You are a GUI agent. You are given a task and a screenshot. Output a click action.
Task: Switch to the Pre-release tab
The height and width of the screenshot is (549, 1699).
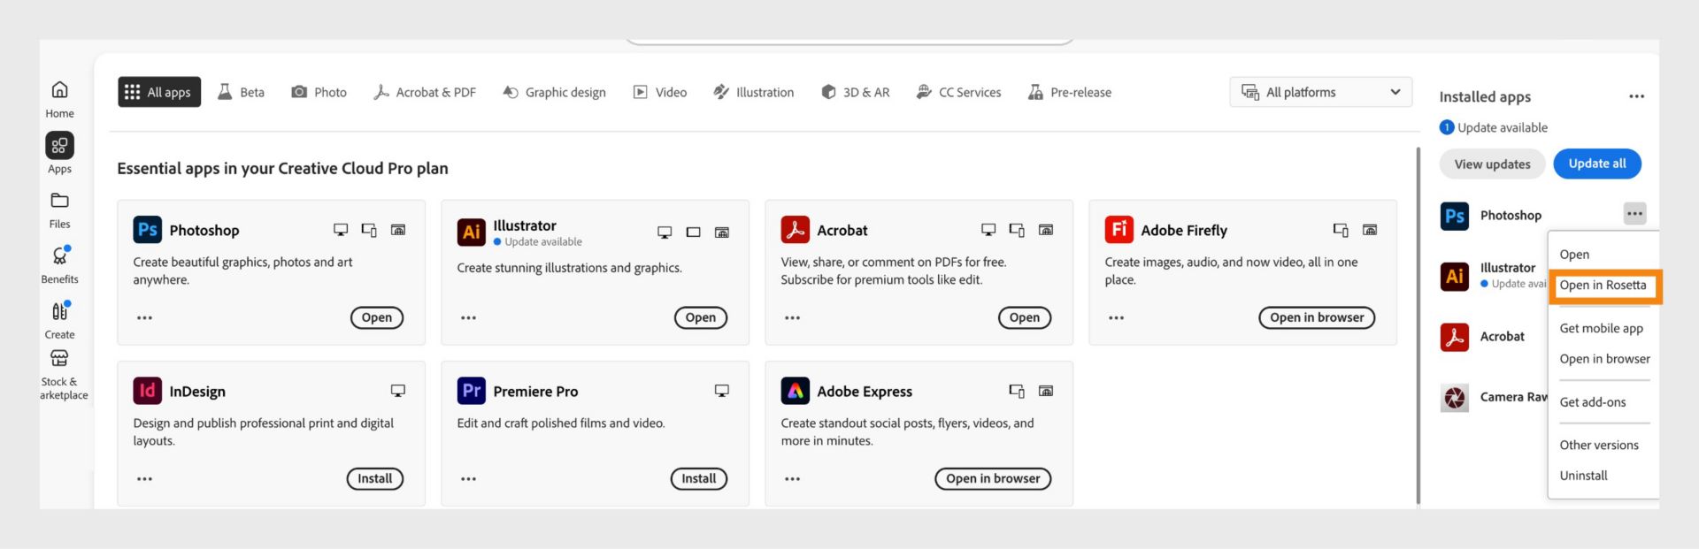pos(1070,92)
